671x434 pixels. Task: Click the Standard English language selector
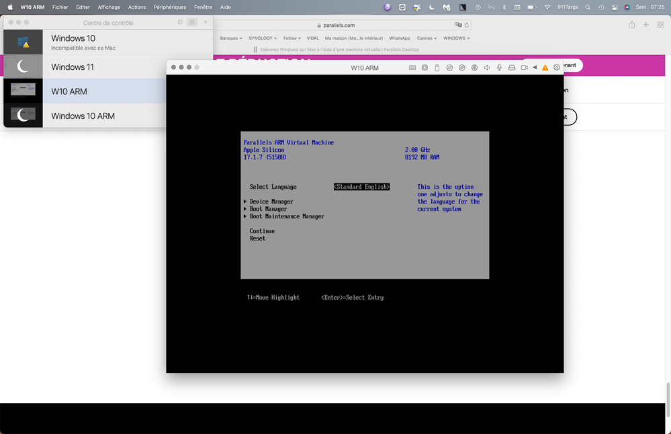(x=361, y=187)
